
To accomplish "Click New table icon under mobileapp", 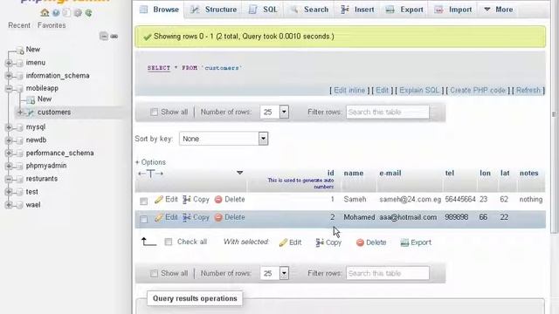I will [31, 99].
